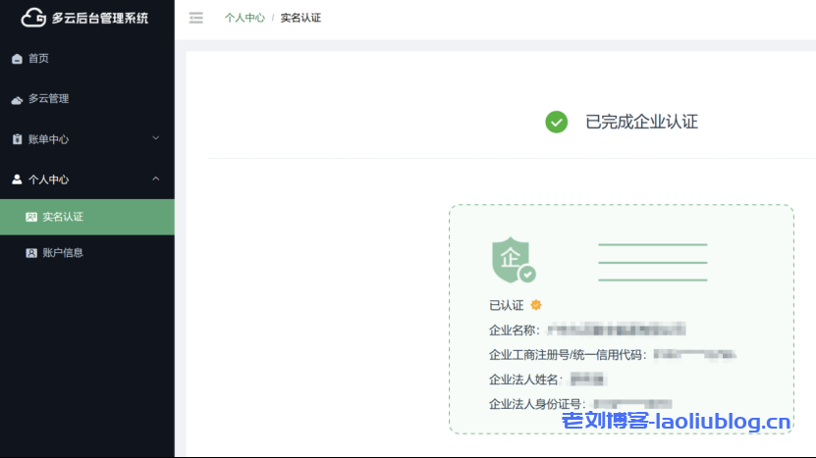Click the green success checkmark icon
Image resolution: width=816 pixels, height=458 pixels.
click(x=557, y=123)
